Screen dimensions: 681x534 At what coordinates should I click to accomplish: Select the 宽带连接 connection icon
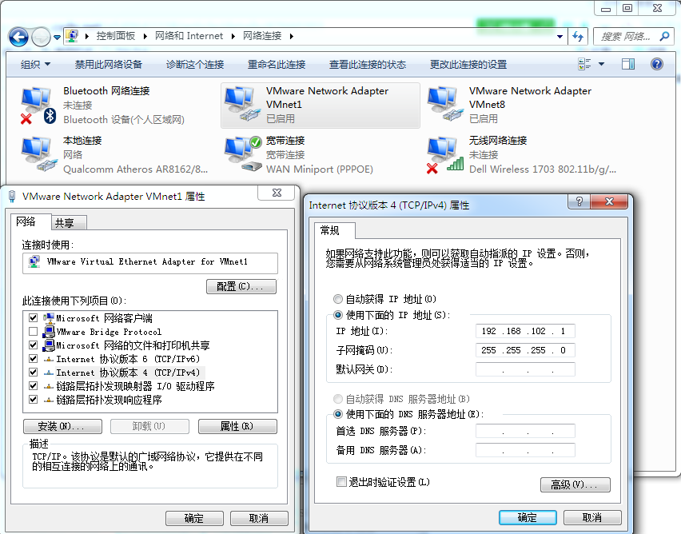coord(242,154)
